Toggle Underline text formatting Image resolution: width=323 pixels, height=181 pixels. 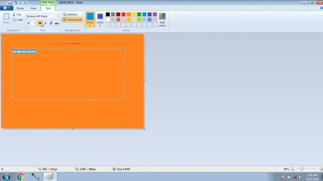click(51, 23)
